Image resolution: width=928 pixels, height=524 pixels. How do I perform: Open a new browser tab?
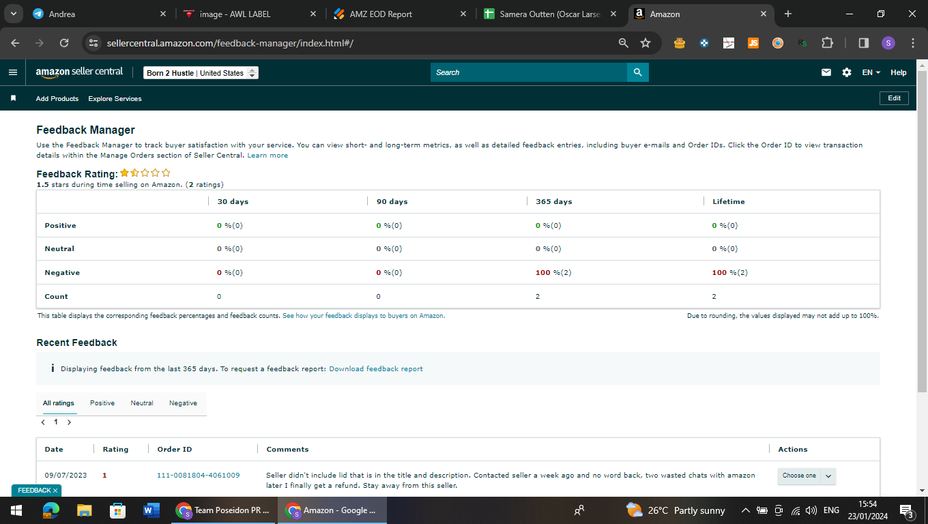pos(788,14)
